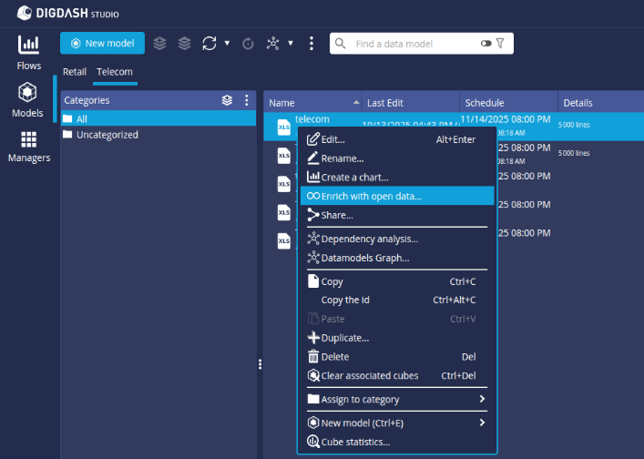Open the Managers section in sidebar
The image size is (644, 459).
click(x=28, y=145)
